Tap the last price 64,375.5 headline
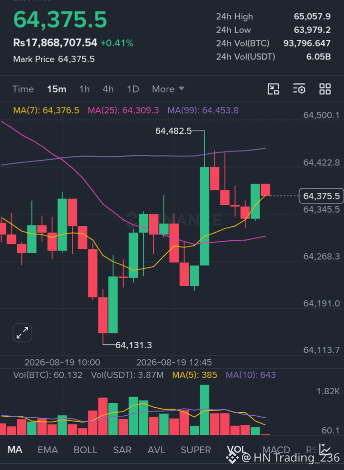This screenshot has width=344, height=470. click(x=60, y=20)
